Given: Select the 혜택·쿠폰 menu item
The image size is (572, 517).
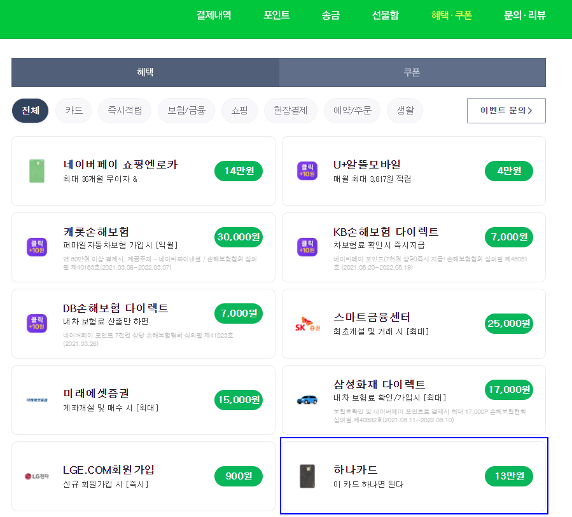Looking at the screenshot, I should coord(452,15).
